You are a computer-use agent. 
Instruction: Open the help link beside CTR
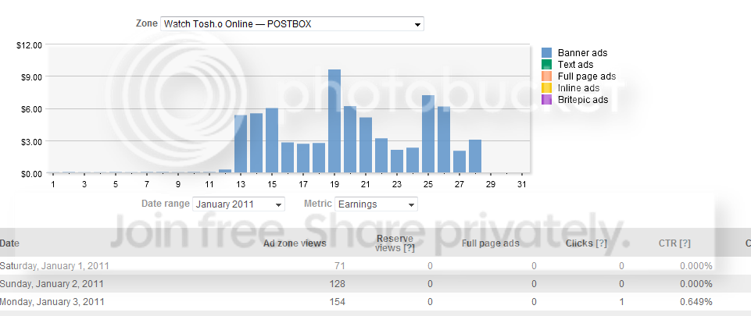[685, 243]
